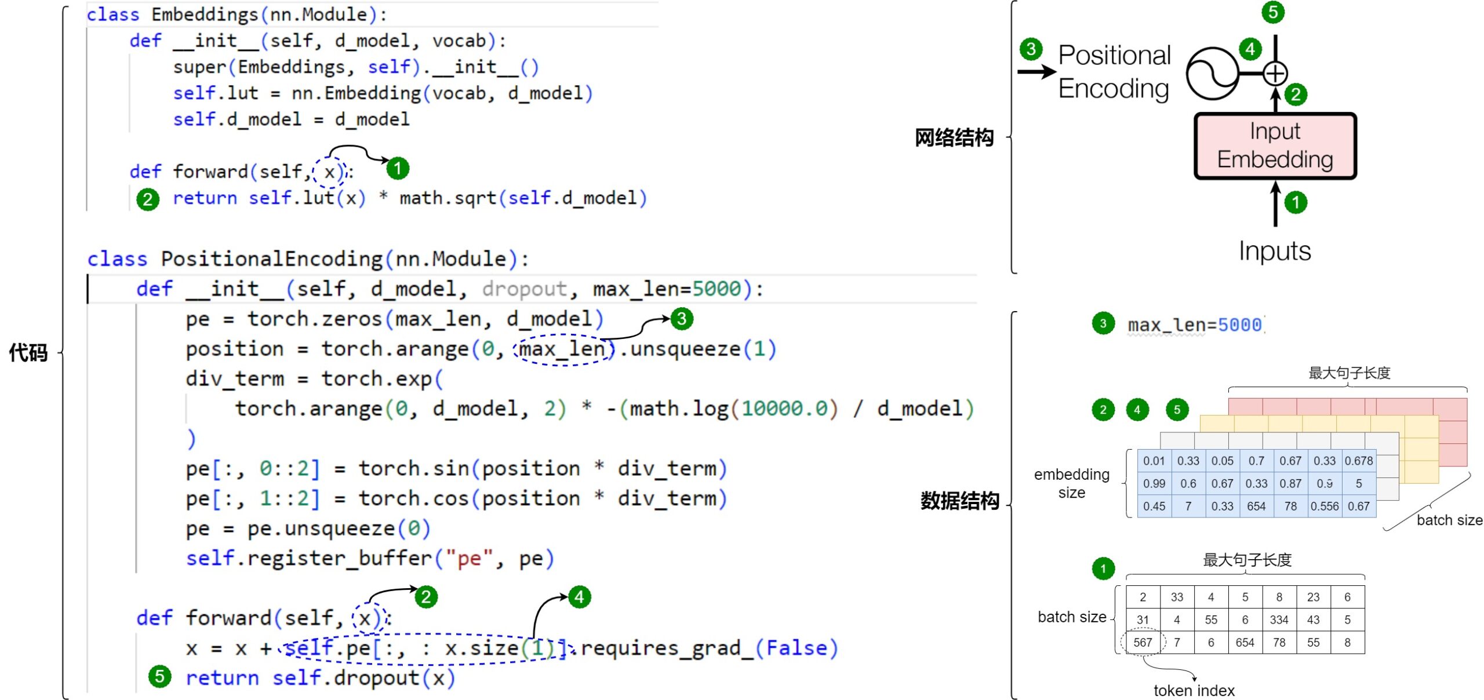1484x700 pixels.
Task: Click green circle 4 above x.size arrow
Action: (580, 597)
